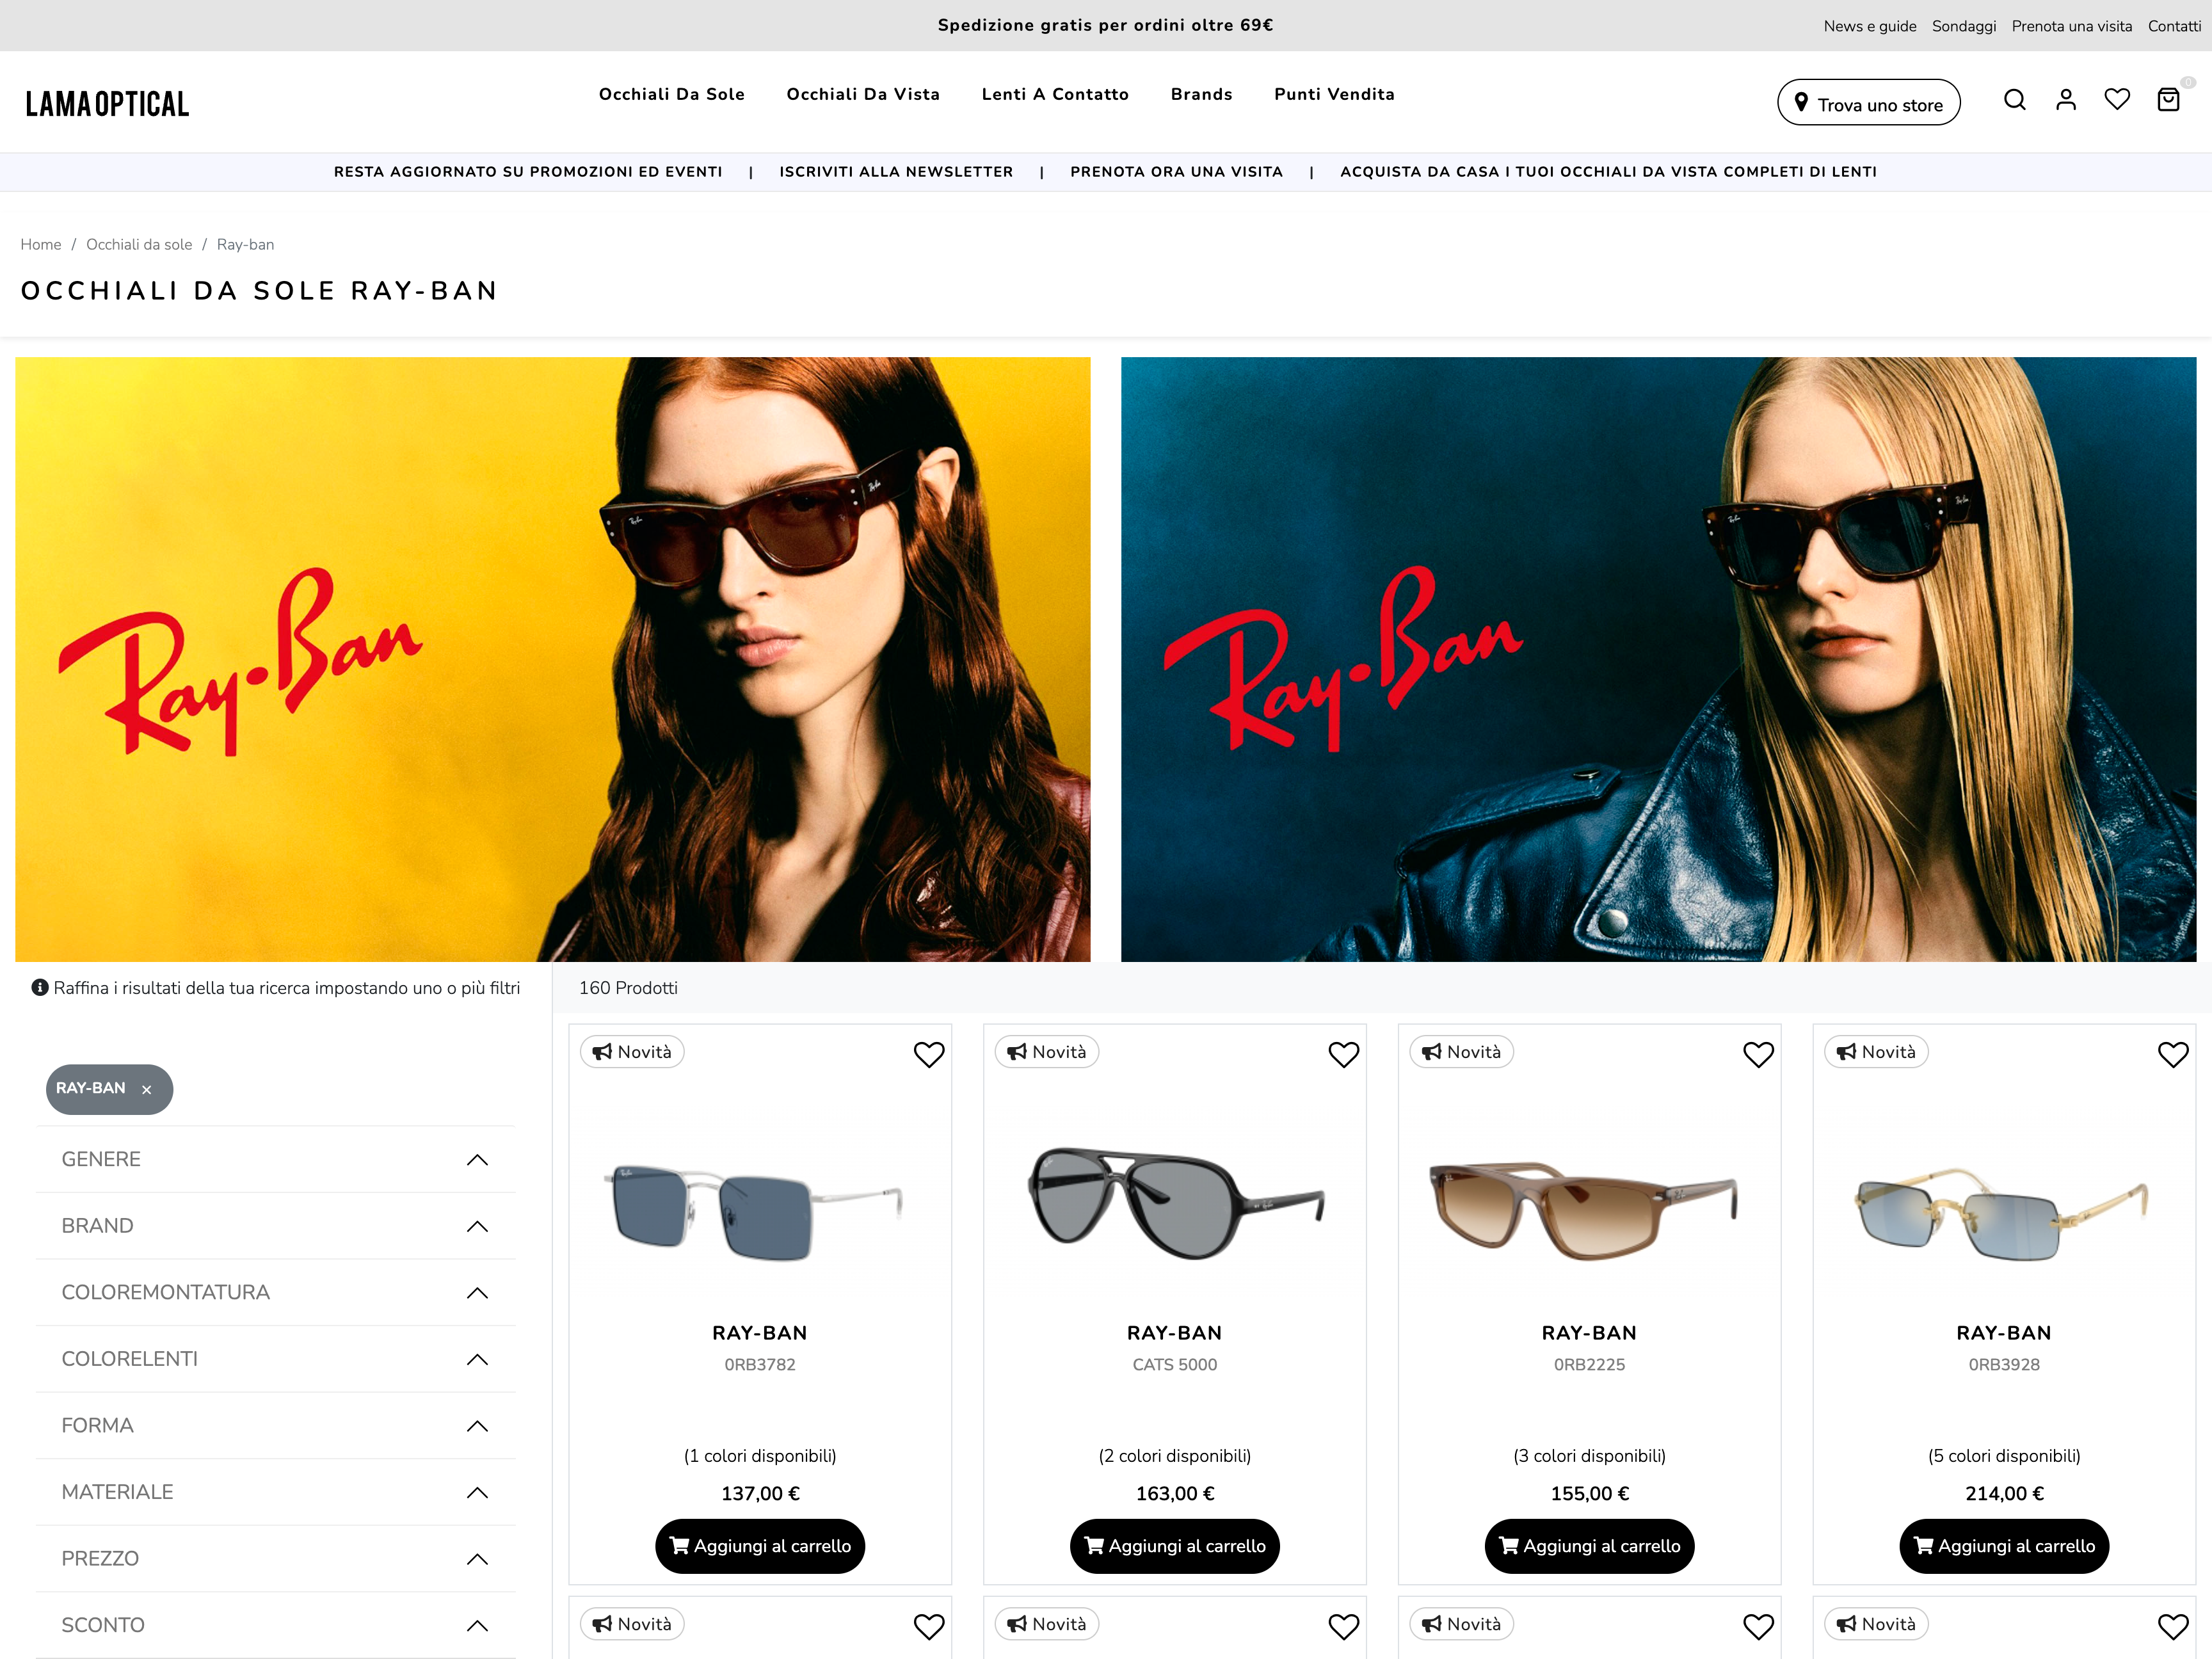Click the Lama Optical logo
This screenshot has height=1659, width=2212.
point(107,104)
